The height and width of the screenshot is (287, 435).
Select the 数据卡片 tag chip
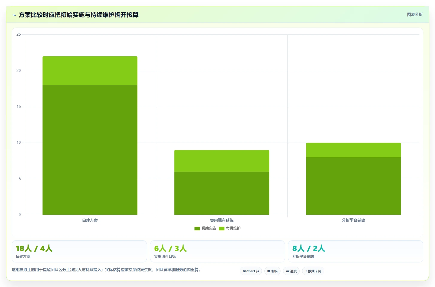click(x=313, y=271)
